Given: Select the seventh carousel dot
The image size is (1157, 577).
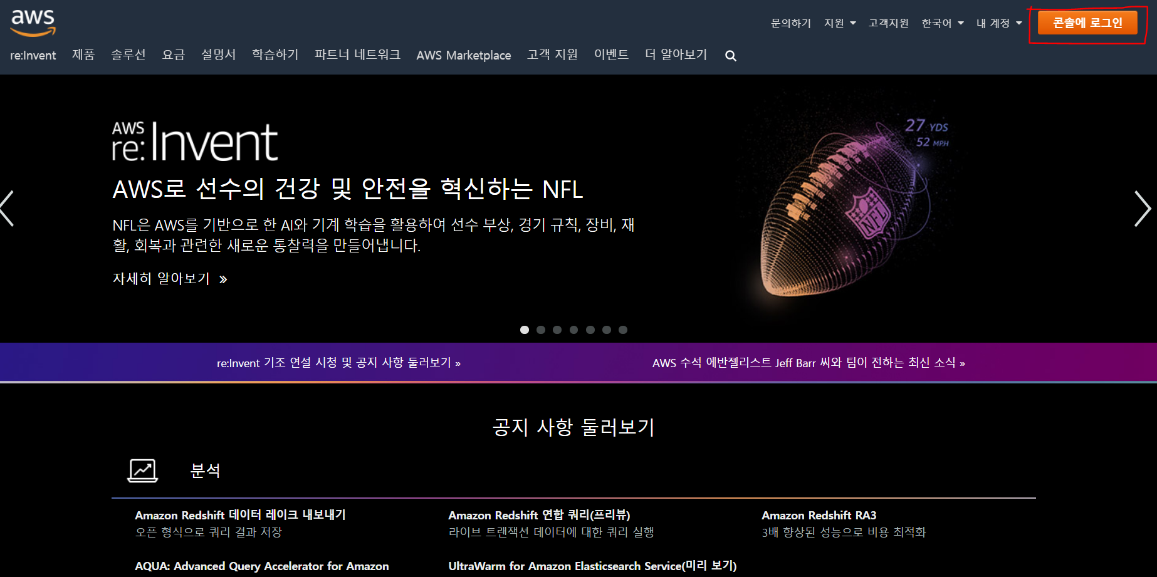Looking at the screenshot, I should (623, 330).
